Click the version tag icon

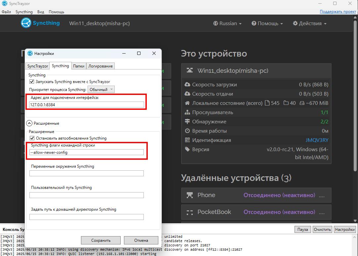click(x=187, y=149)
